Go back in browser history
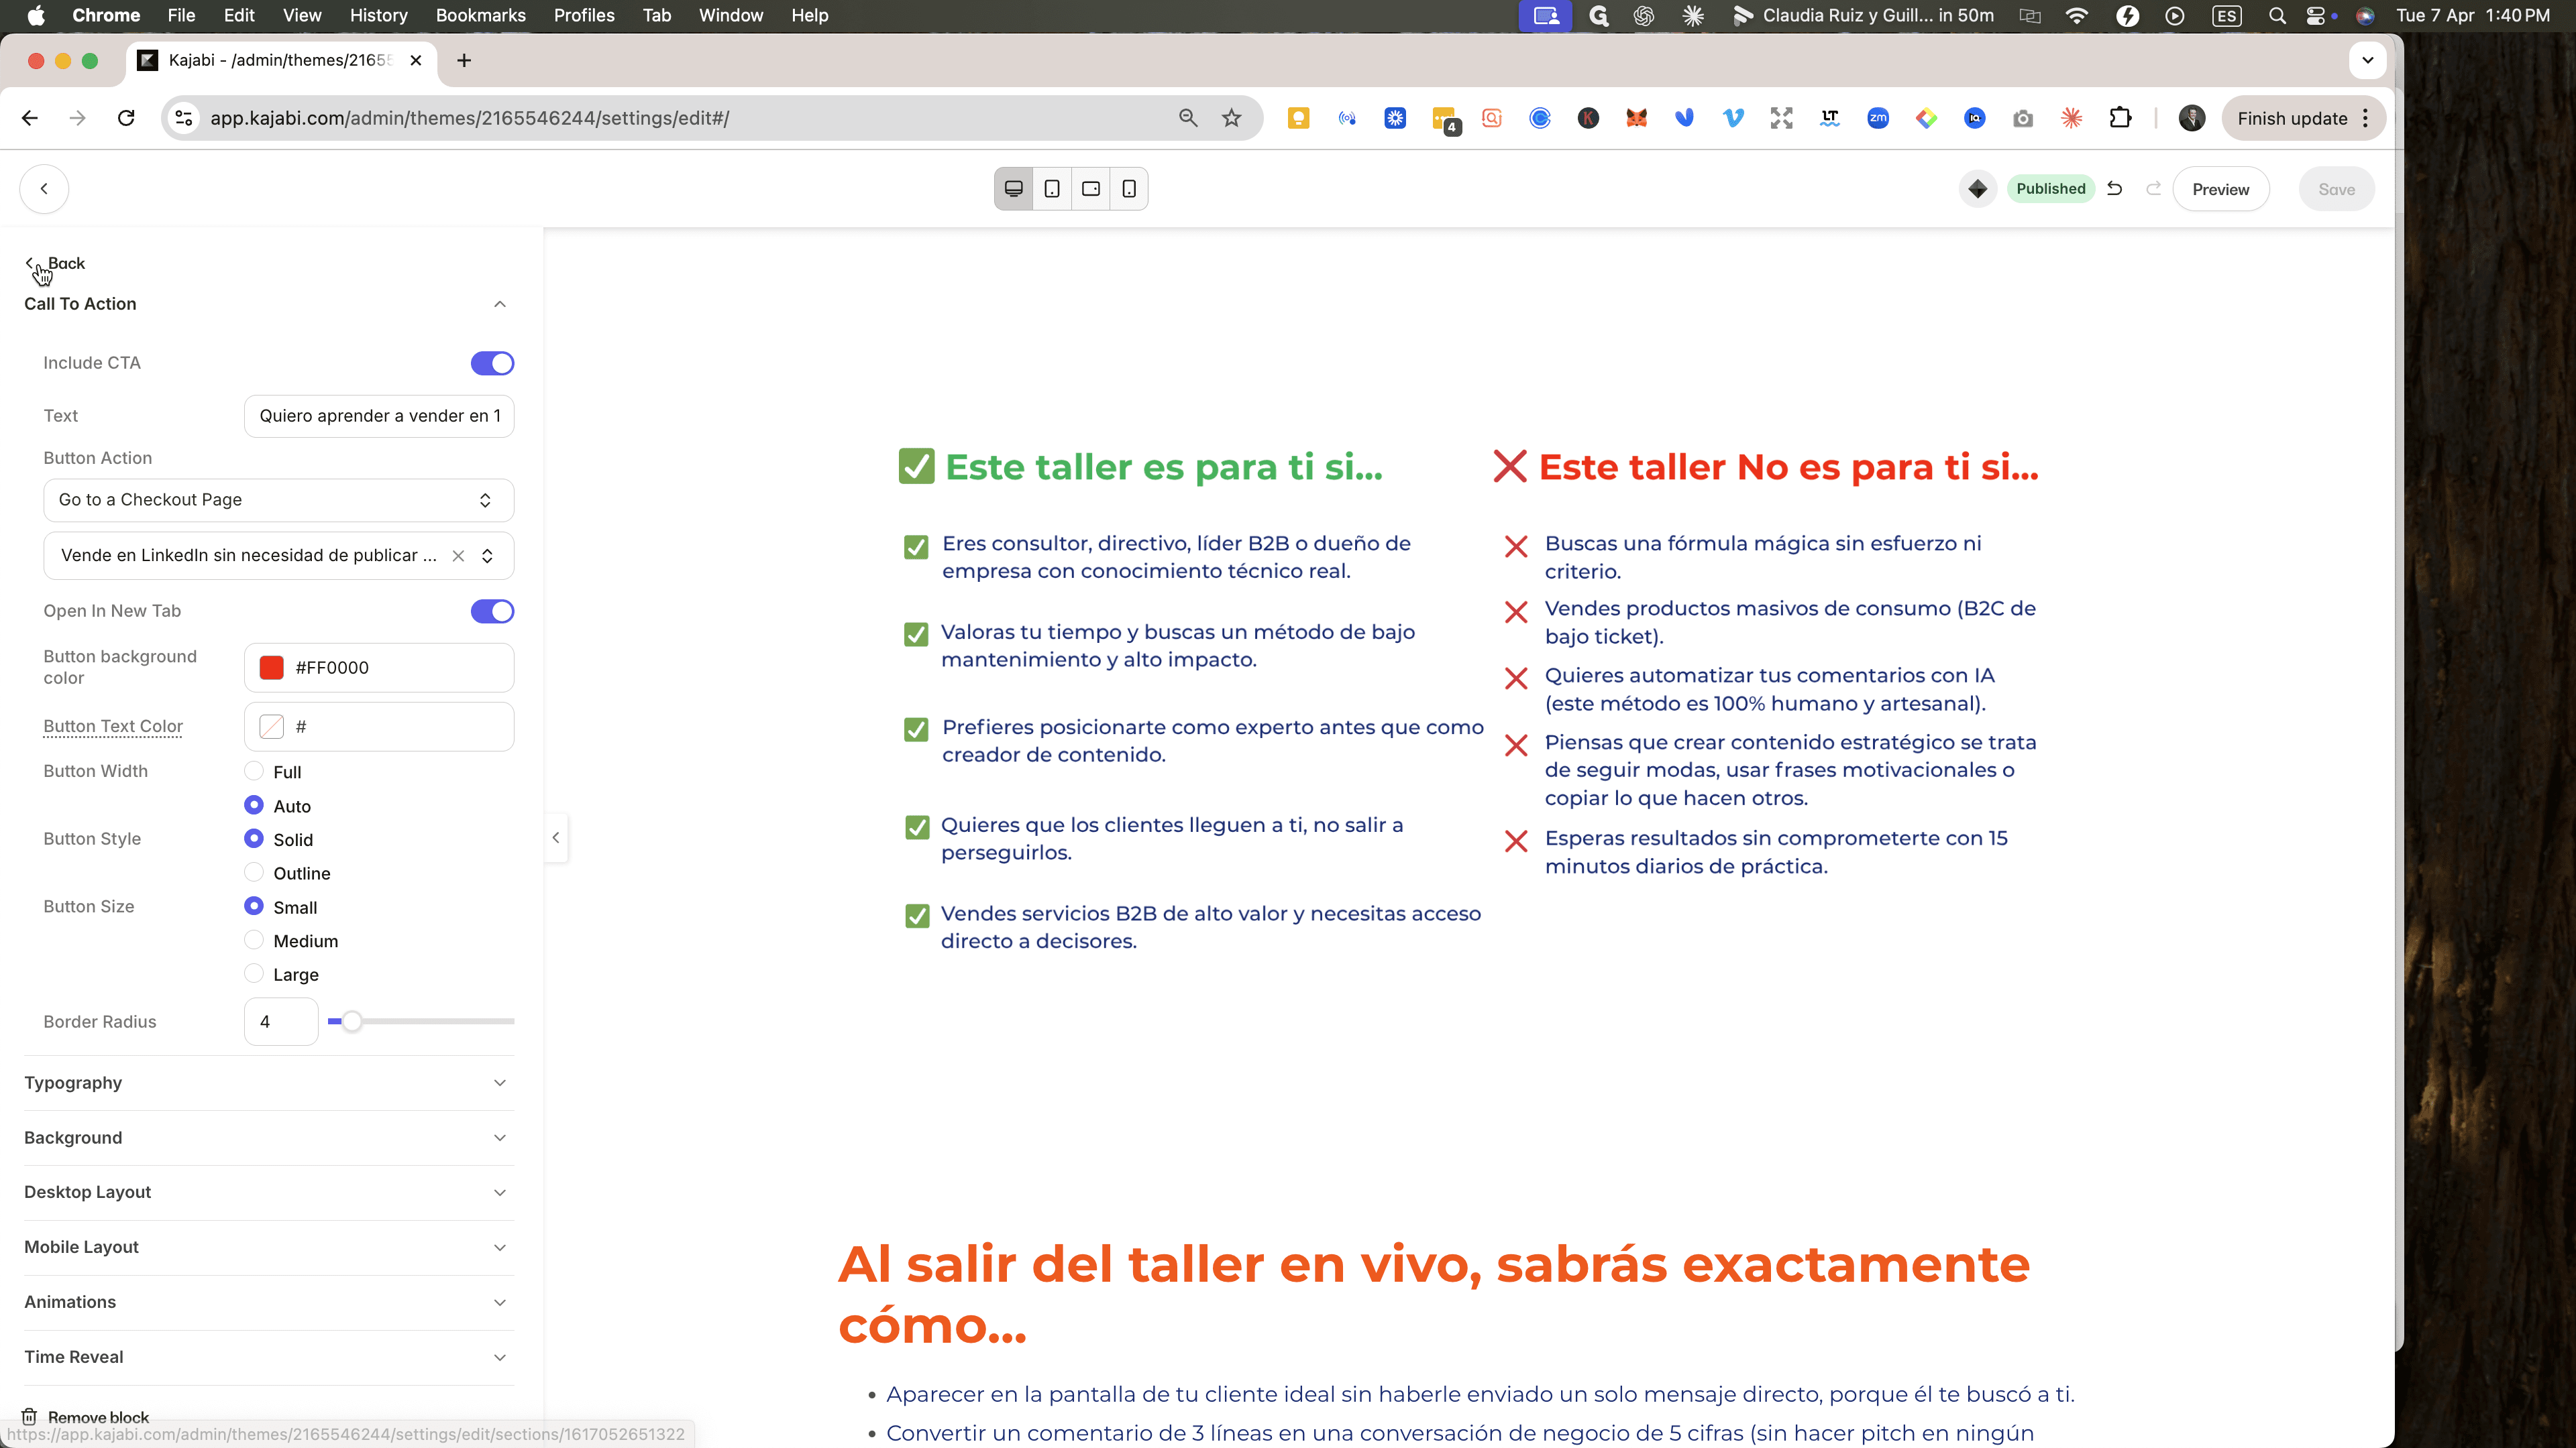Screen dimensions: 2576x1448 [x=30, y=118]
